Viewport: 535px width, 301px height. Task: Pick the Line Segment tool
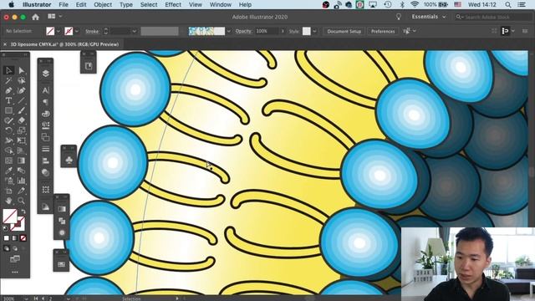click(x=22, y=100)
